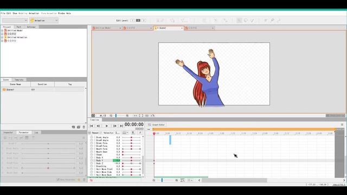
Task: Play the animation in the timeline
Action: pos(107,126)
